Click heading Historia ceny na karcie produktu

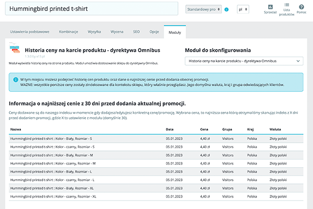[92, 50]
